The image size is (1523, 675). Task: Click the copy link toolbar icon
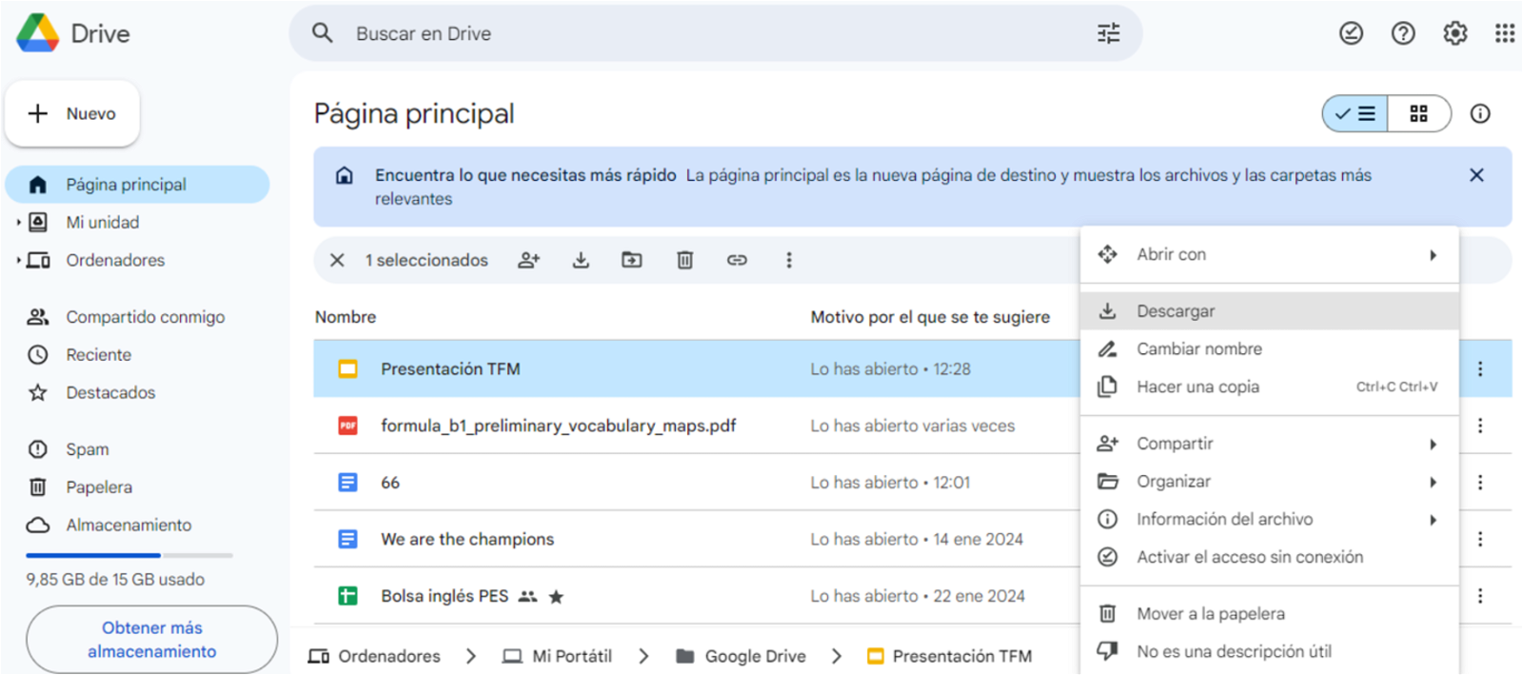pyautogui.click(x=737, y=260)
